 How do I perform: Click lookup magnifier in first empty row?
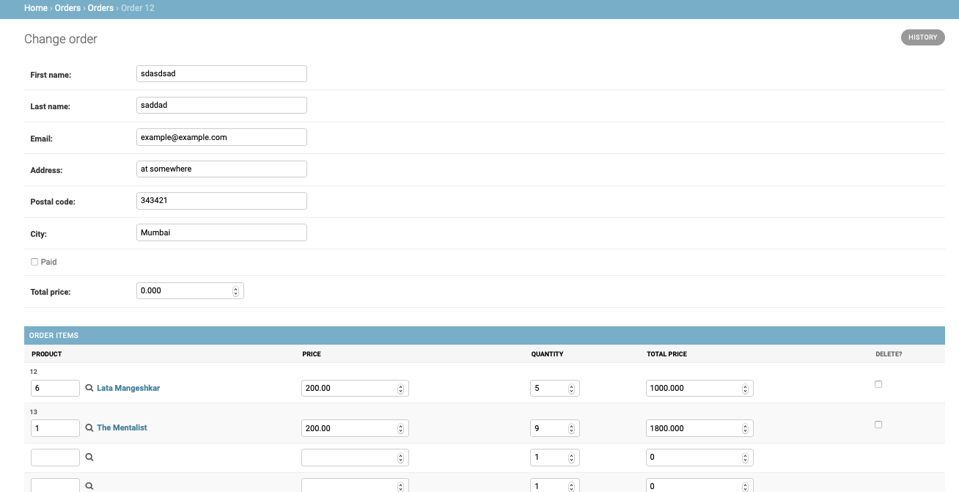click(89, 457)
